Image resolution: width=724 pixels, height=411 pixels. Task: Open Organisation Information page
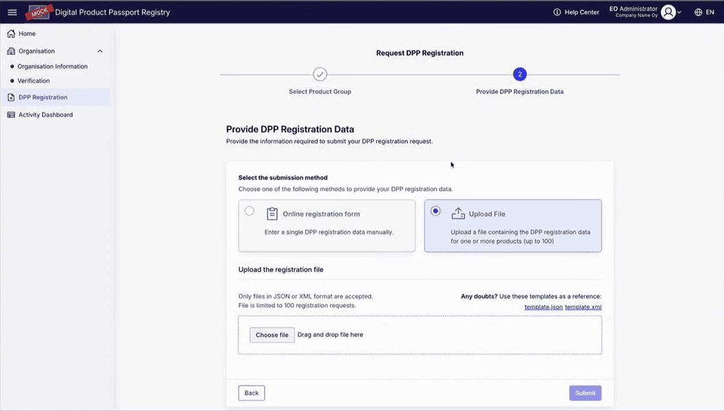(x=53, y=66)
